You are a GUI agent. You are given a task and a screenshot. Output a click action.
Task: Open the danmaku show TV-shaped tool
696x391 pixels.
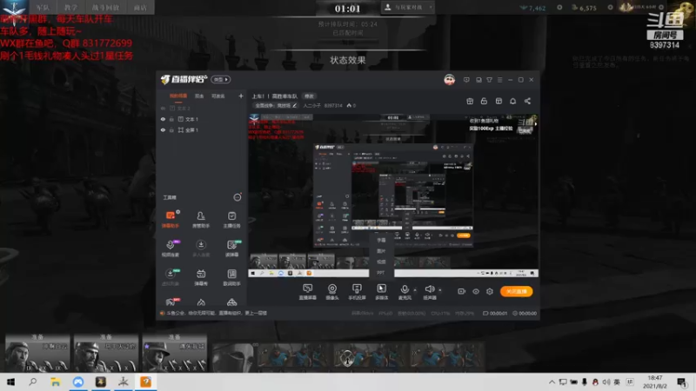click(201, 277)
